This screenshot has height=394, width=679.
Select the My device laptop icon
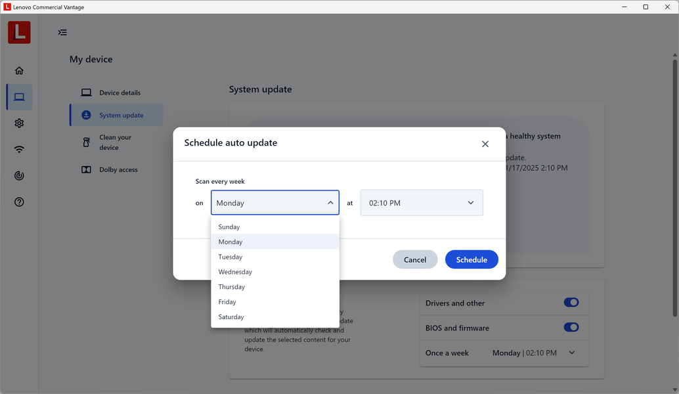(19, 97)
